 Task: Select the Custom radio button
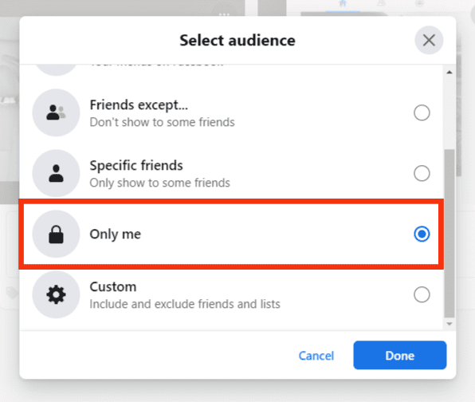pos(422,294)
